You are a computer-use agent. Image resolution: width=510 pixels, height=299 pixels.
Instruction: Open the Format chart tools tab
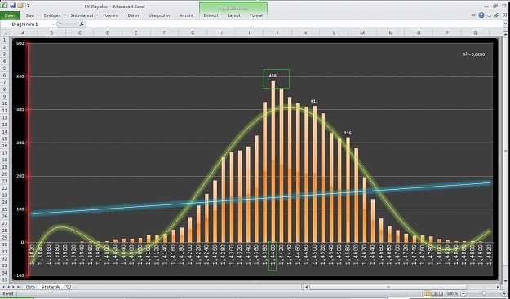pyautogui.click(x=256, y=15)
